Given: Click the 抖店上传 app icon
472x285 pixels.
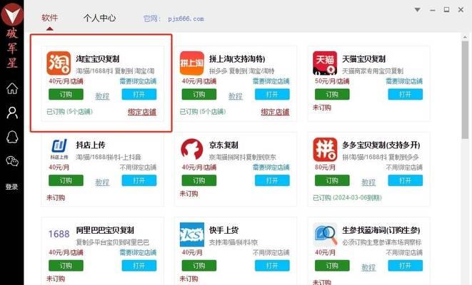Looking at the screenshot, I should coord(59,149).
